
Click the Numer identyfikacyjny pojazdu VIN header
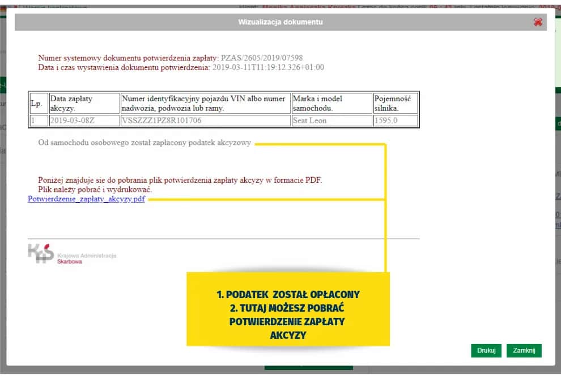coord(205,104)
